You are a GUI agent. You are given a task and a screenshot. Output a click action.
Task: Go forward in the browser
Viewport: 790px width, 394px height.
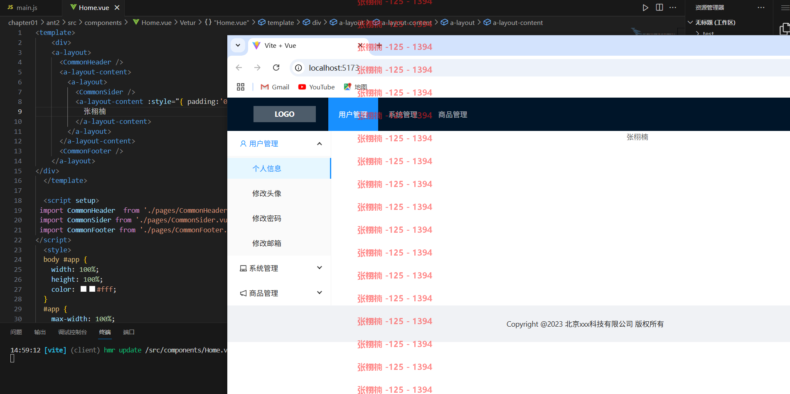point(257,67)
